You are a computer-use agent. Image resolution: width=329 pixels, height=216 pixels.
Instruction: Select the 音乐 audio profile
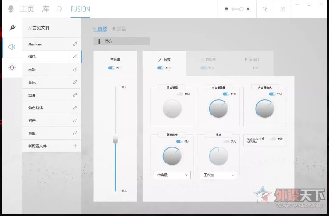tap(46, 82)
